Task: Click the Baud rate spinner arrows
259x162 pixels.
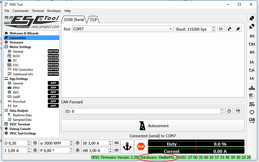Action: tap(214, 29)
